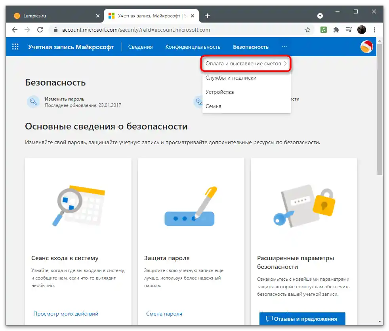Open the green music note extension
This screenshot has height=331, width=389.
pyautogui.click(x=324, y=30)
